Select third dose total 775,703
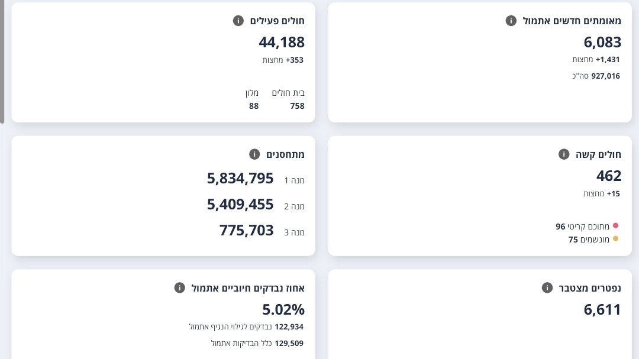Image resolution: width=639 pixels, height=359 pixels. (246, 230)
